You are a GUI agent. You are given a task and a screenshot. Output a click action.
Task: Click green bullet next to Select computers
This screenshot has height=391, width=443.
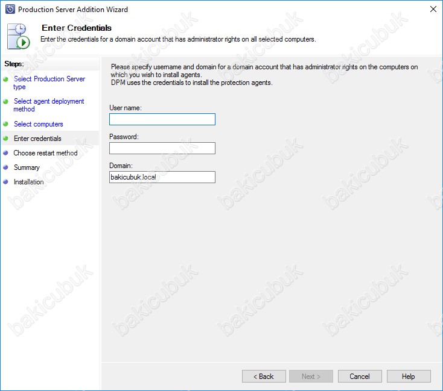pos(5,124)
